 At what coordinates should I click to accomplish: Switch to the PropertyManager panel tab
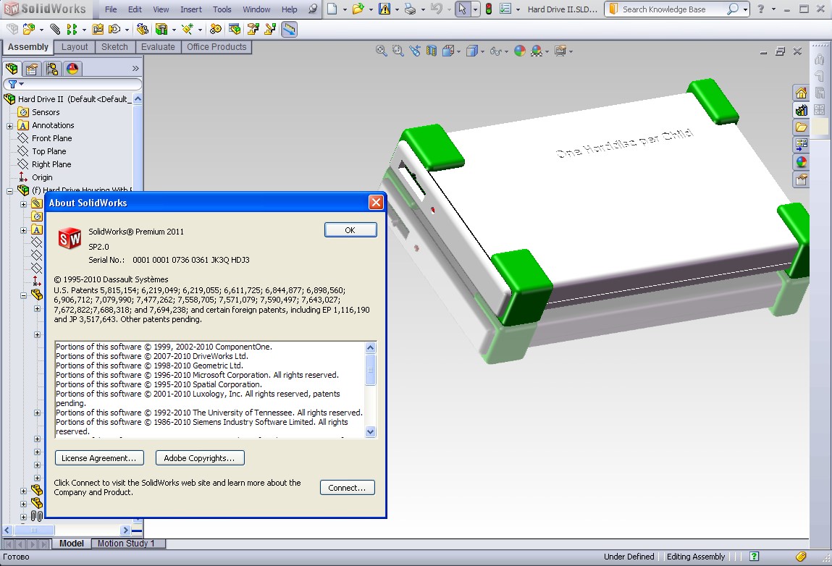32,69
